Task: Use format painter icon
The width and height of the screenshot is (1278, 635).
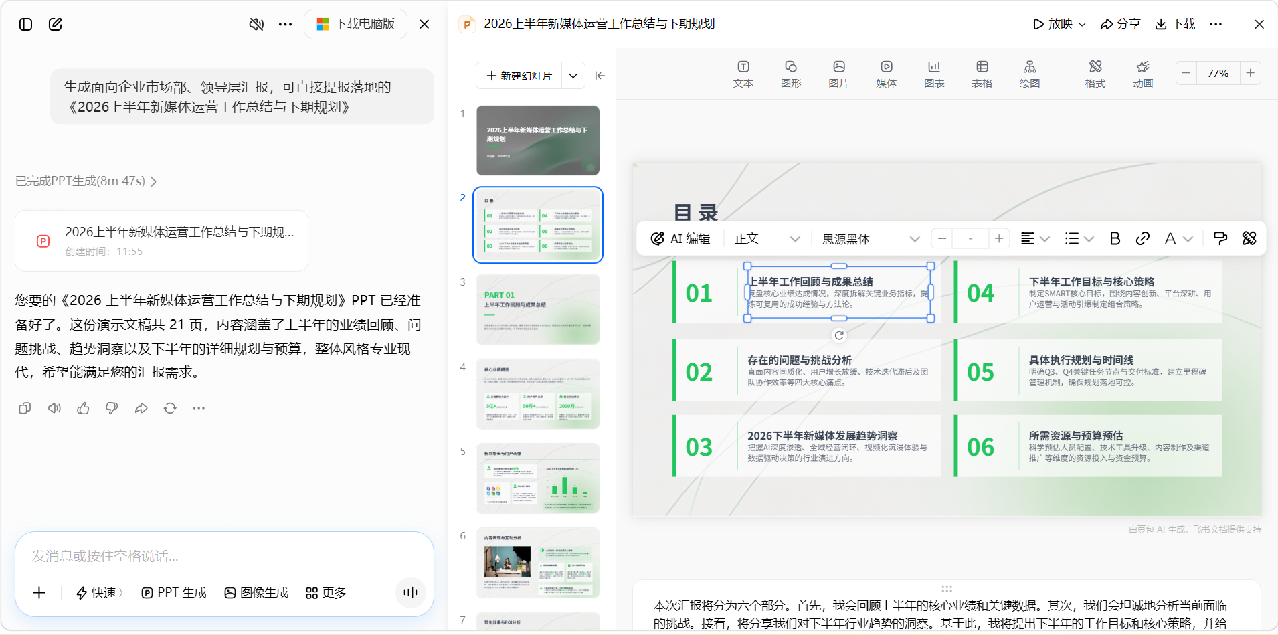Action: 1220,238
